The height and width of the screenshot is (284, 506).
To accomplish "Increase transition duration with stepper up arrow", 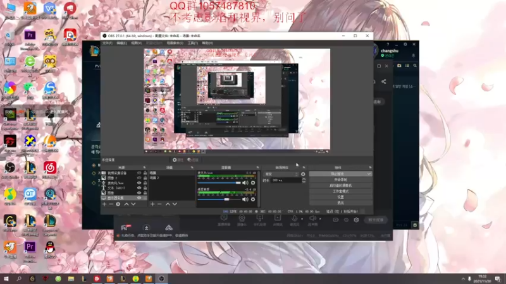I will 304,179.
